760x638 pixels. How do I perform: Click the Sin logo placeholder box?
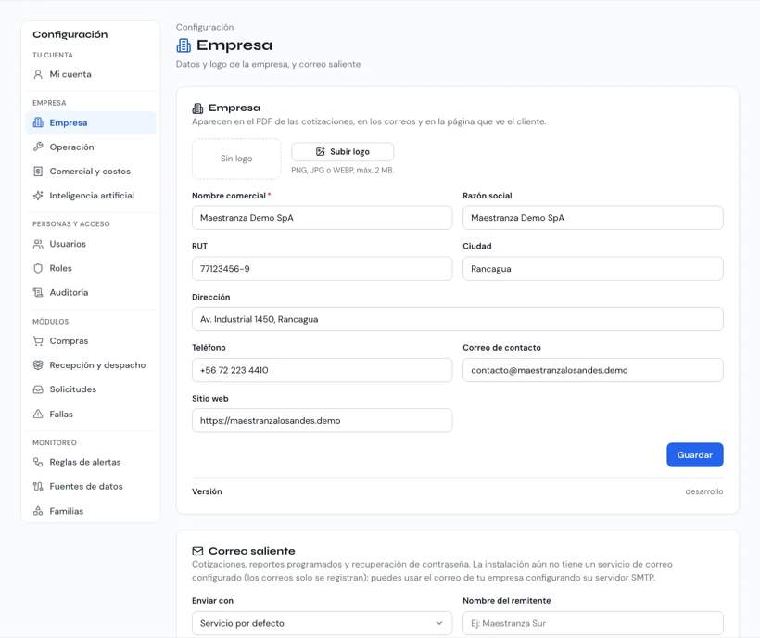[236, 159]
